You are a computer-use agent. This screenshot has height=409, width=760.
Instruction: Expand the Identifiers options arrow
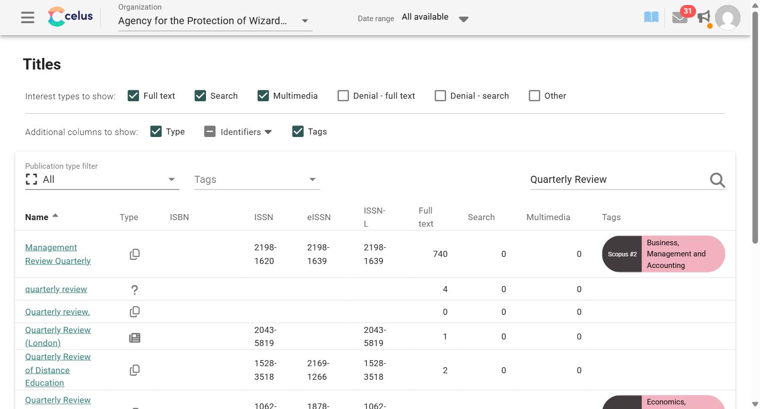coord(268,132)
